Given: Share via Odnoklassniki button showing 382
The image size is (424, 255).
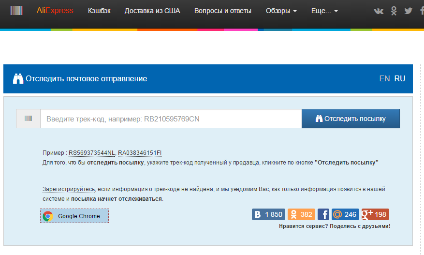Looking at the screenshot, I should 301,214.
